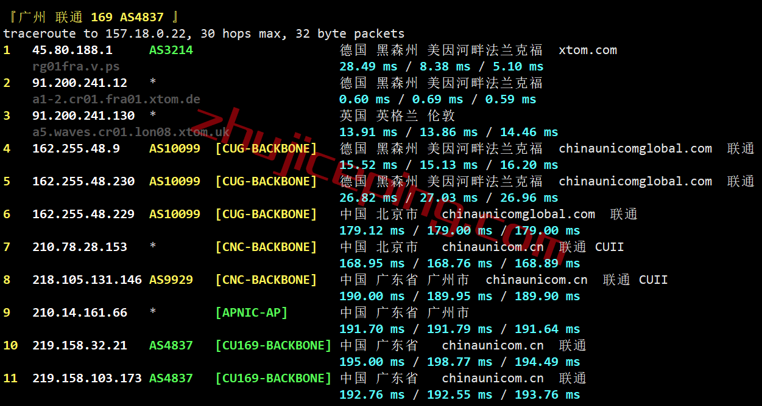The image size is (762, 406).
Task: Click [CUG-BACKBONE] on hop 6 row
Action: tap(266, 214)
